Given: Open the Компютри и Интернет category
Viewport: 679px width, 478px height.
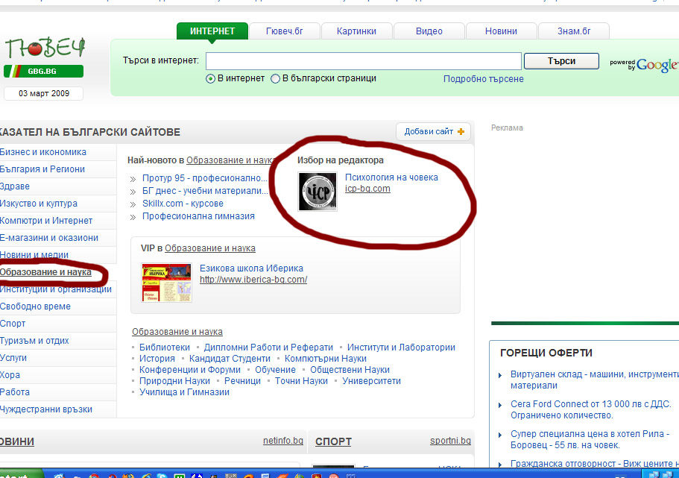Looking at the screenshot, I should click(46, 221).
